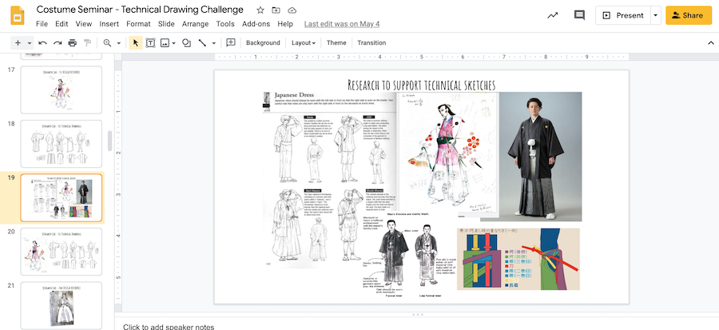This screenshot has height=330, width=719.
Task: Click the paint format icon
Action: pos(86,42)
